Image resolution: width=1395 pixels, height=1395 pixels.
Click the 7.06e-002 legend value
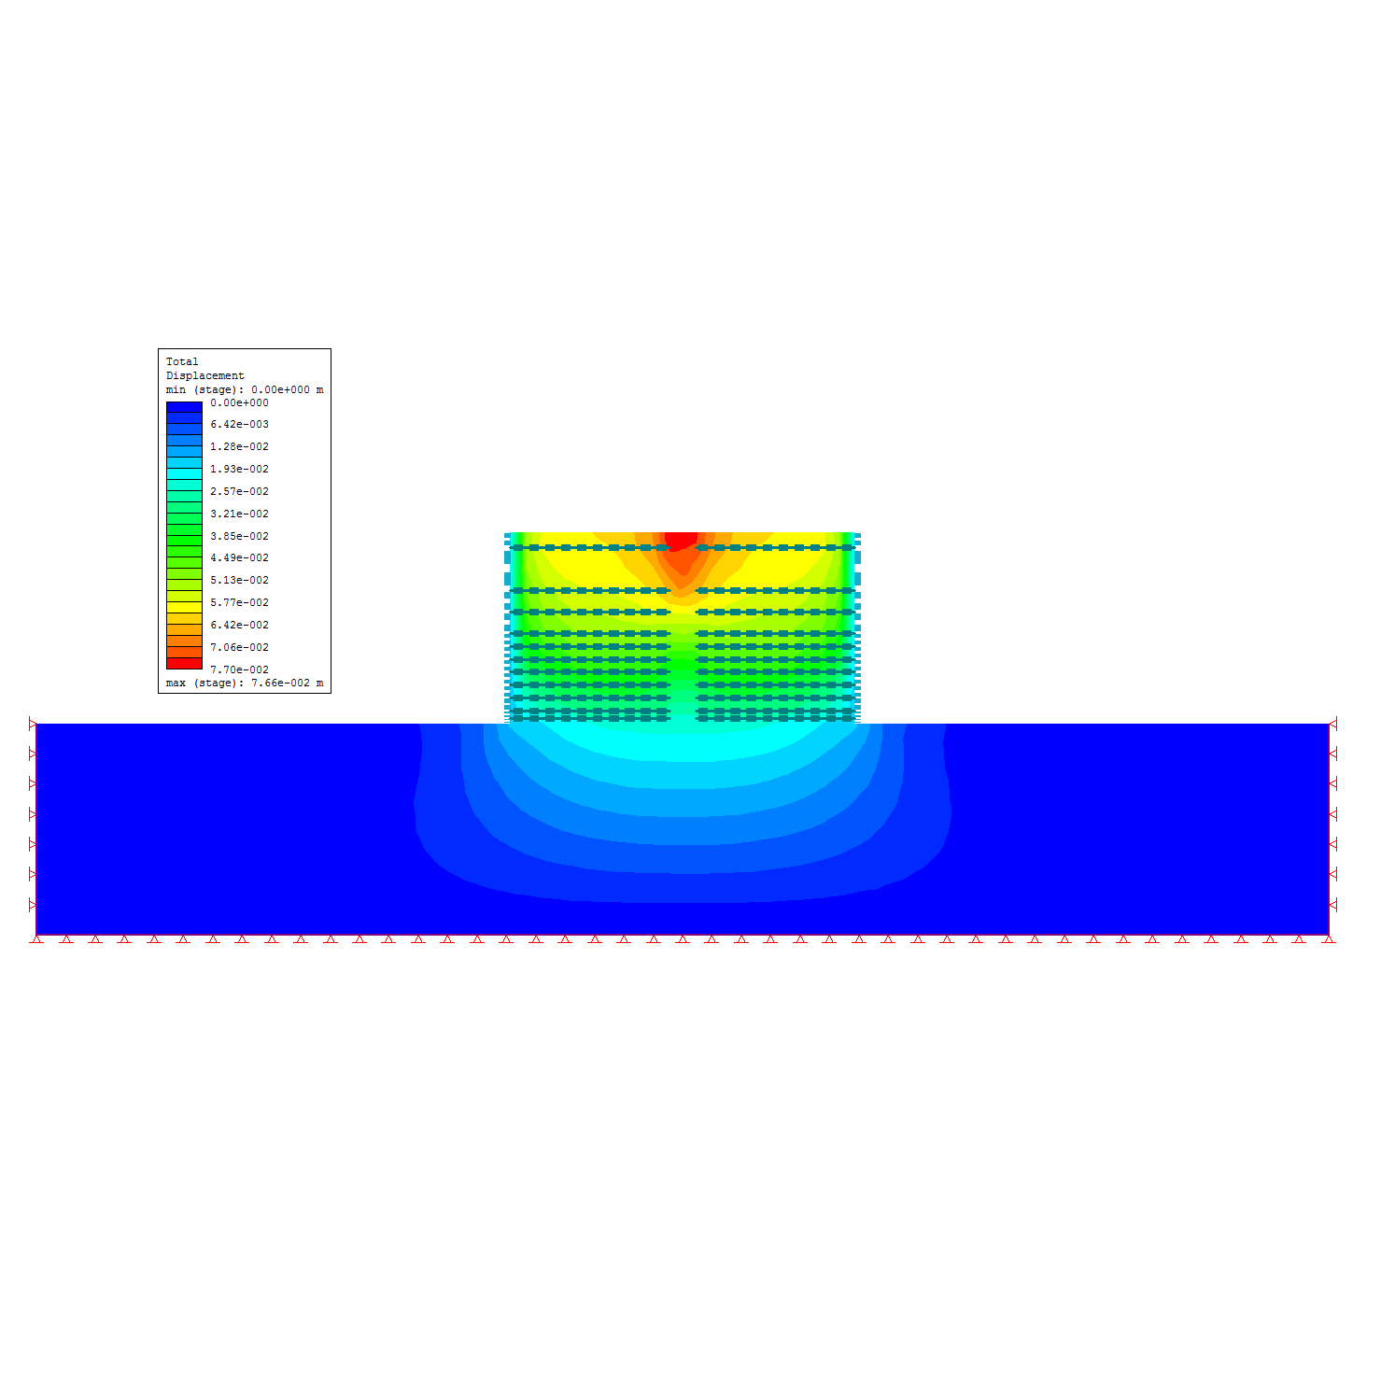239,647
